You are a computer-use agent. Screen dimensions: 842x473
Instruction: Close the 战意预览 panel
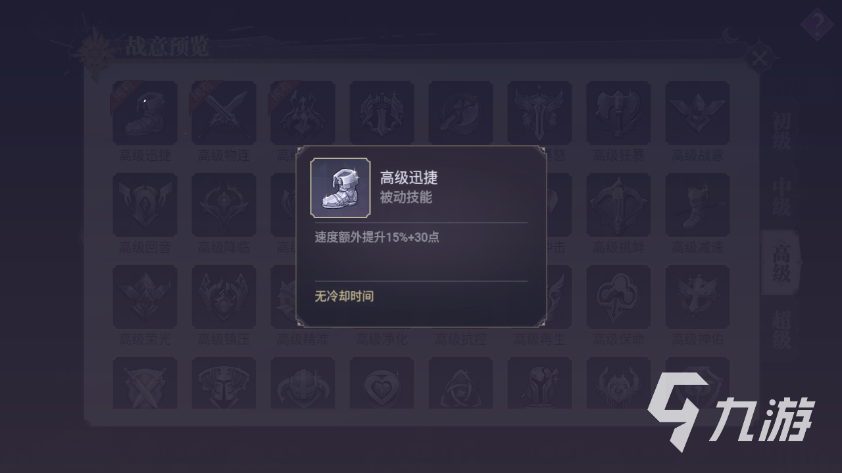[x=760, y=58]
